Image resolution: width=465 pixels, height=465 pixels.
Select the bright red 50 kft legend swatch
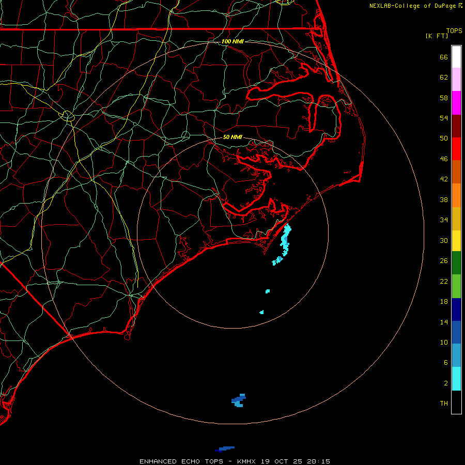[456, 149]
